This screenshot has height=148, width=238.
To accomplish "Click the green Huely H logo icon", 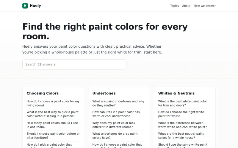I will [25, 6].
